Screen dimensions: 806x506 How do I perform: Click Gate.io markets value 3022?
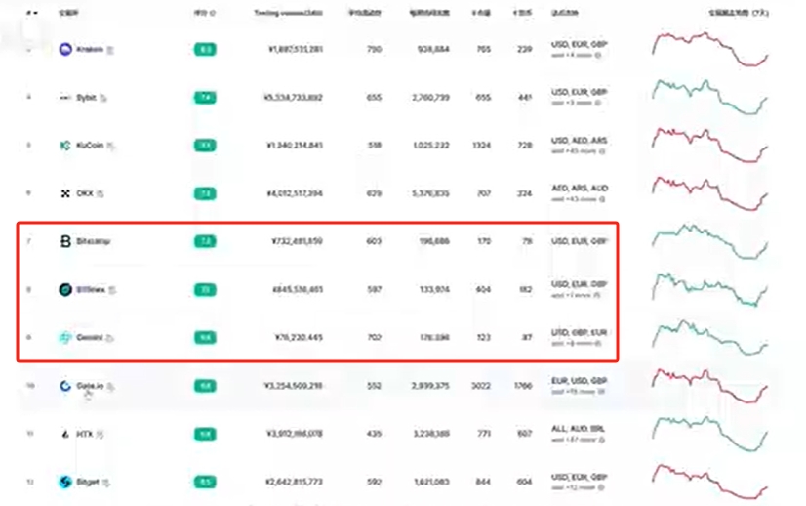click(481, 386)
